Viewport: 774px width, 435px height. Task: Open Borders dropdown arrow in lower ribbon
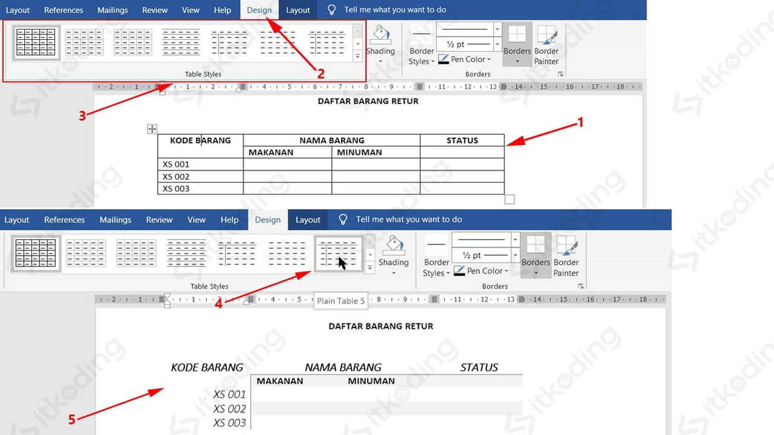(536, 273)
